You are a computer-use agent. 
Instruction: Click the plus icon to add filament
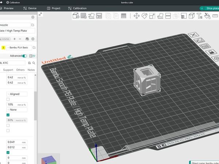pos(15,39)
